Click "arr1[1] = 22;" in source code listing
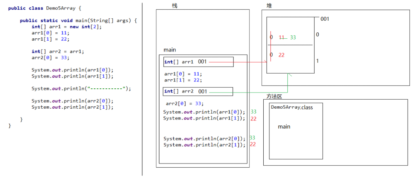The height and width of the screenshot is (177, 414). (50, 39)
